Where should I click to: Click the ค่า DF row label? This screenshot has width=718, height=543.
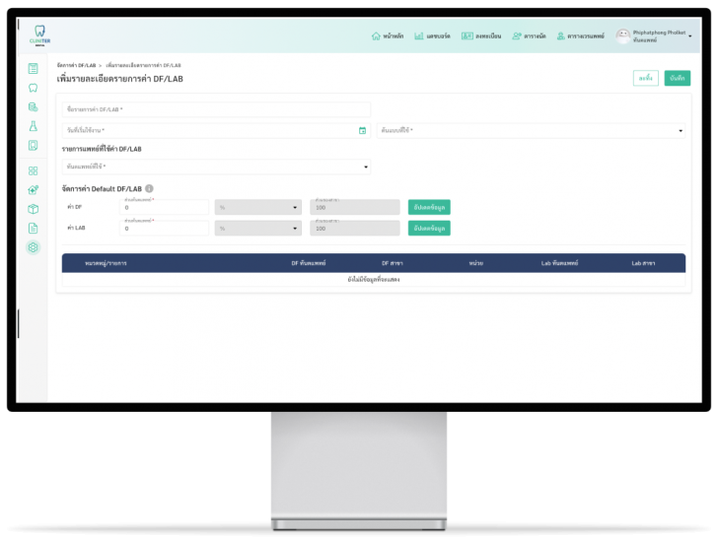click(x=75, y=207)
